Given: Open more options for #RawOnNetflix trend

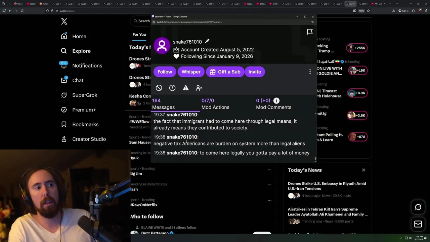Looking at the screenshot, I should (269, 200).
